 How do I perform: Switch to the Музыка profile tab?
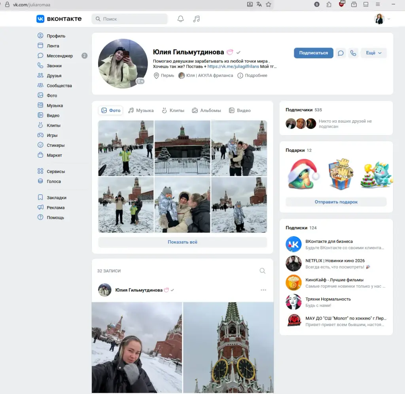(141, 110)
